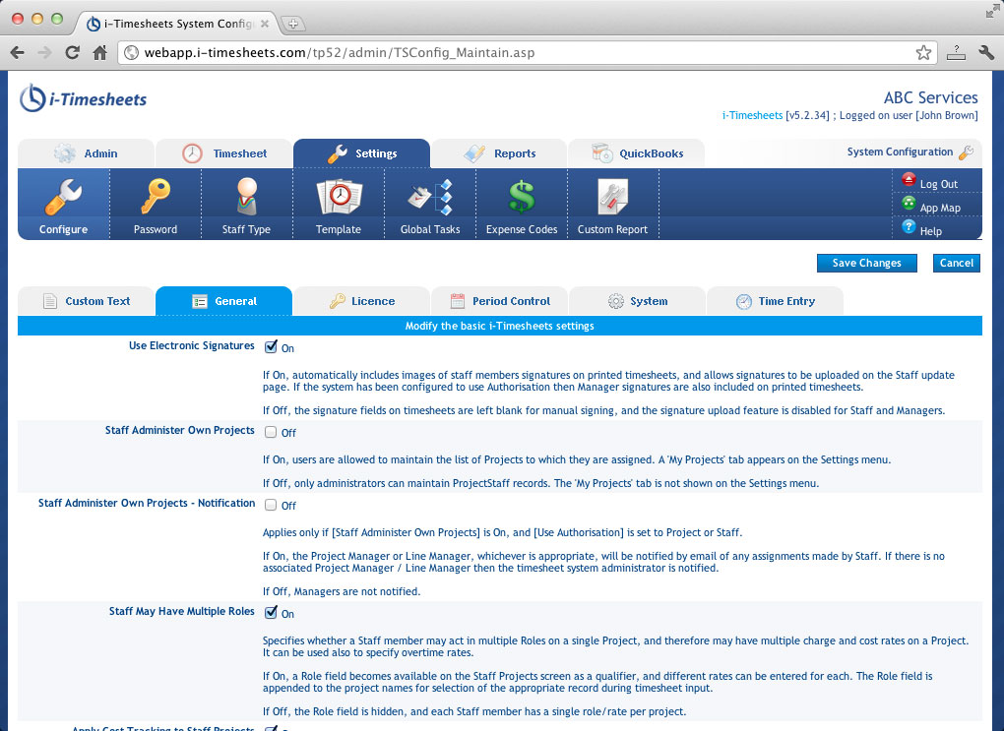
Task: Click the browser forward arrow
Action: tap(44, 52)
